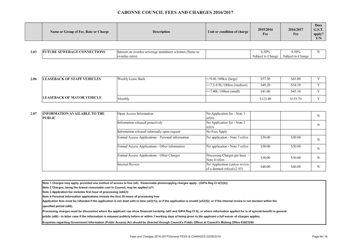Click the Note 1 line about photocopying charges
Screen dimensions: 351x248
click(135, 183)
